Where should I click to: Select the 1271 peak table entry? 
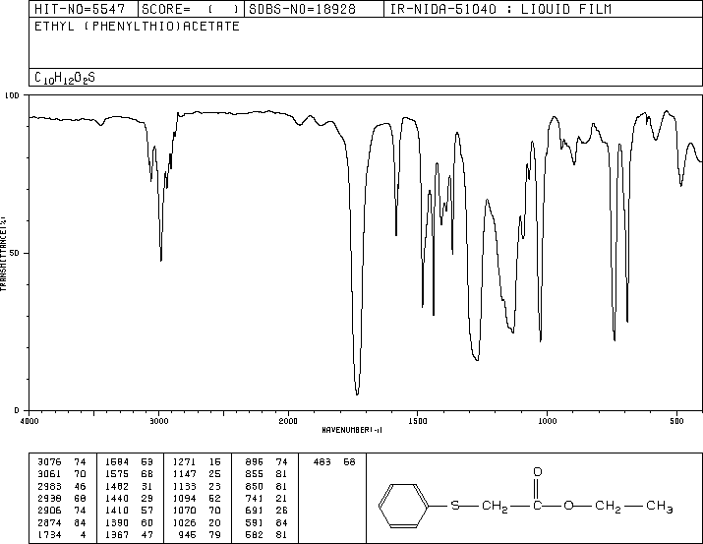[198, 462]
